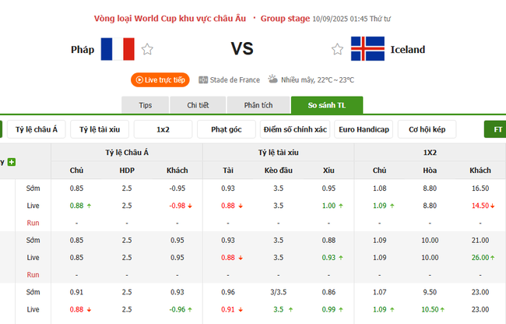Click the France flag icon
The width and height of the screenshot is (506, 324).
[x=118, y=49]
